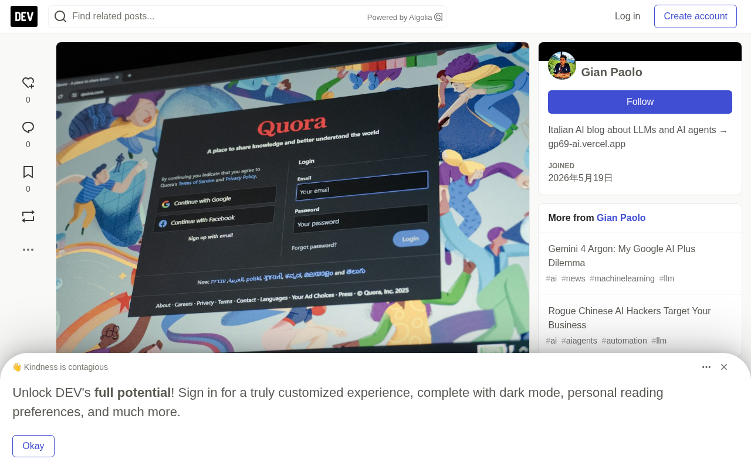This screenshot has width=751, height=469.
Task: Open Gian Paolo link in More from
Action: click(x=621, y=218)
